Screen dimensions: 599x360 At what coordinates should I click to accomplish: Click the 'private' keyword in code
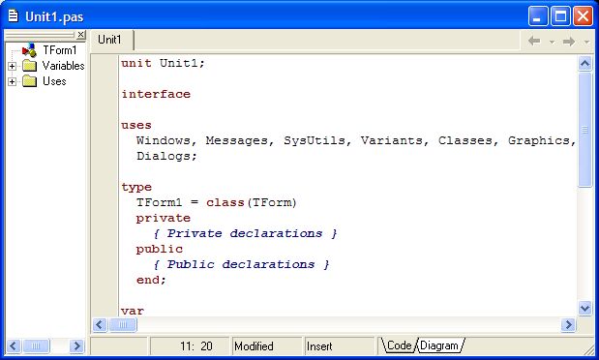coord(164,218)
